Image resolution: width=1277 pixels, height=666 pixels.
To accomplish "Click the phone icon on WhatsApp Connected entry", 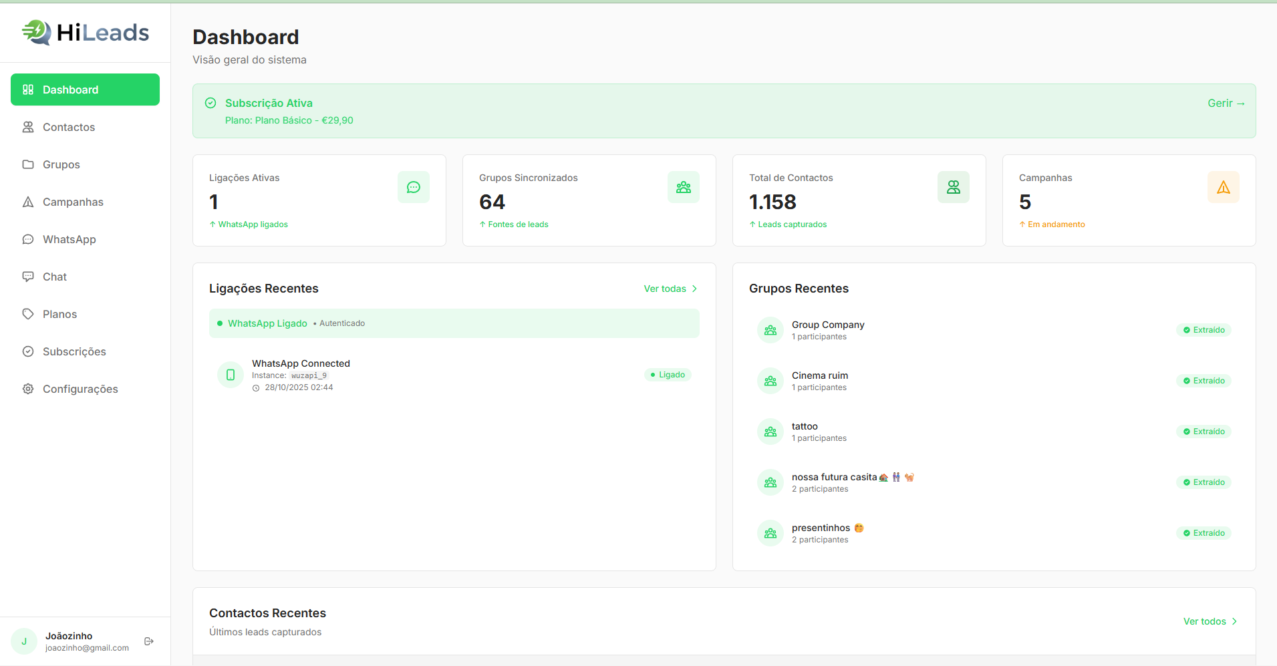I will point(230,374).
